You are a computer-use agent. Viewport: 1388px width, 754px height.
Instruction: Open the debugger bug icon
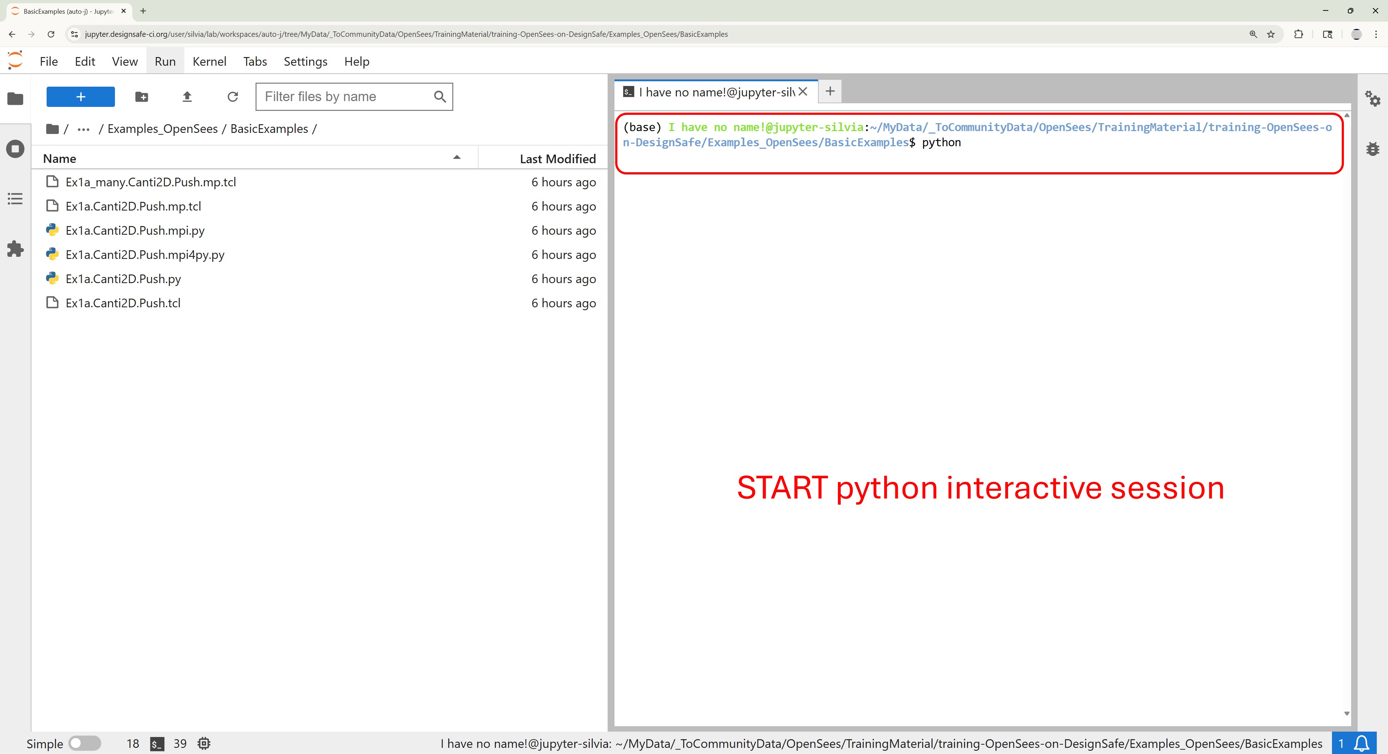point(1372,149)
